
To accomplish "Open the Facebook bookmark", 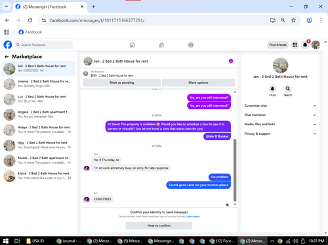I will pyautogui.click(x=30, y=32).
